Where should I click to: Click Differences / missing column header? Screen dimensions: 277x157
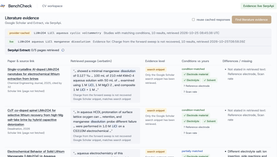[237, 61]
